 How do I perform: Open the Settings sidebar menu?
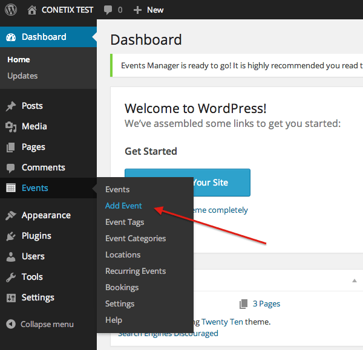[38, 298]
